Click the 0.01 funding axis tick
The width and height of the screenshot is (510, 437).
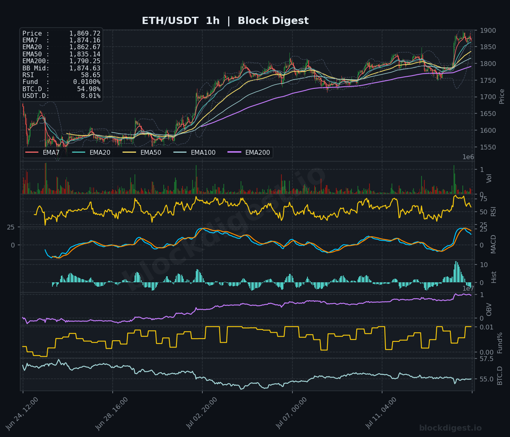[486, 327]
